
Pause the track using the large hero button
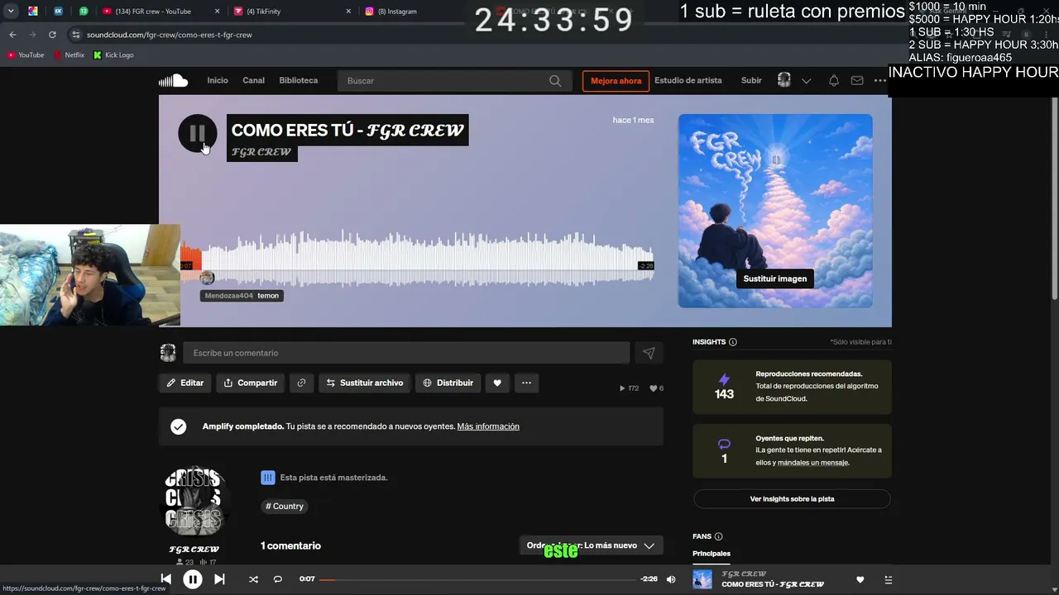pos(197,132)
